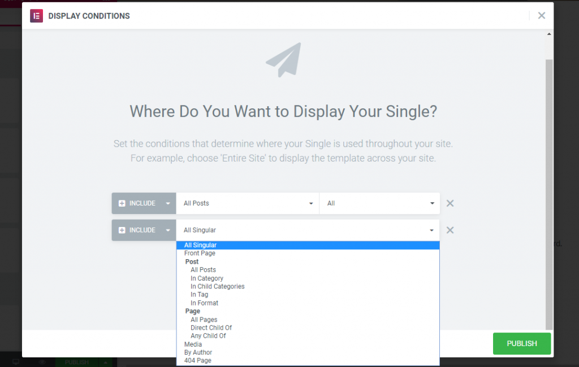Click plus icon on first Include button
This screenshot has width=579, height=367.
[x=122, y=203]
